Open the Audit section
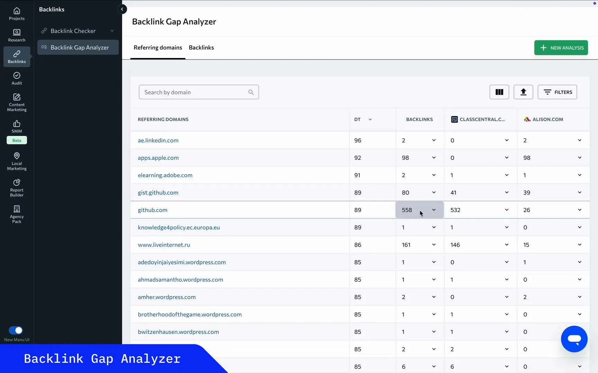598x373 pixels. click(x=16, y=78)
